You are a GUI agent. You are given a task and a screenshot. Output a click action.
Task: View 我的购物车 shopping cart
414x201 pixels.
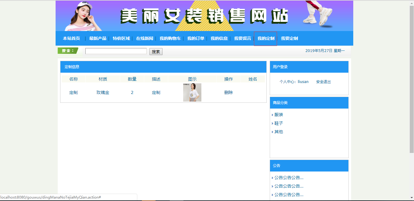[x=170, y=38]
